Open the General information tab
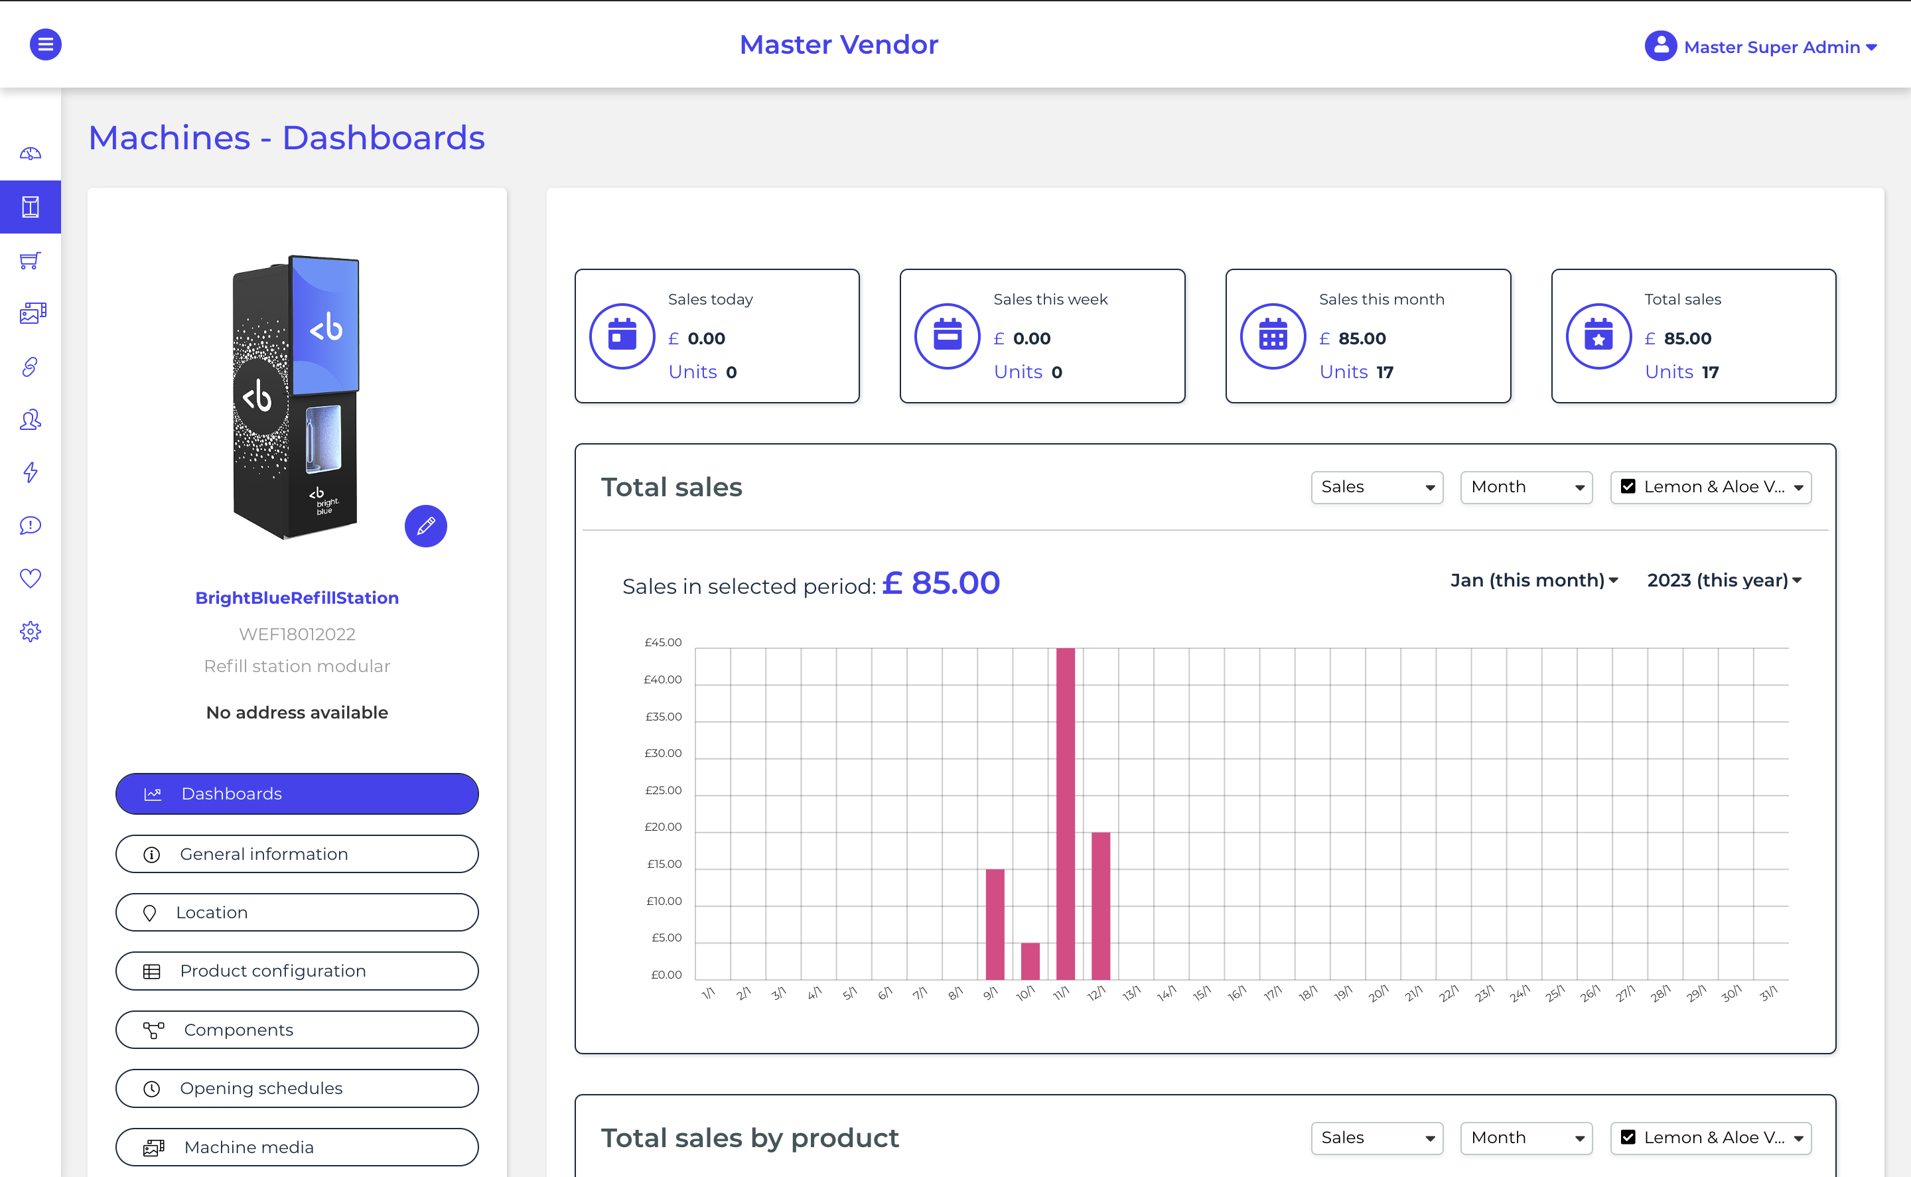 [x=297, y=854]
